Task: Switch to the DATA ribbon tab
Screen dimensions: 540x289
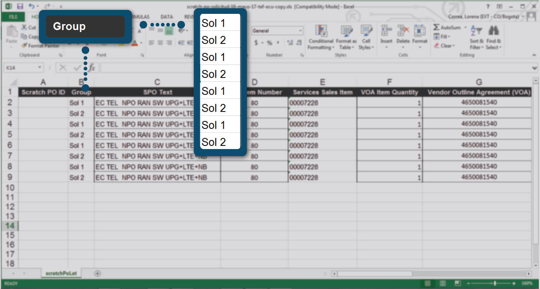Action: (x=167, y=17)
